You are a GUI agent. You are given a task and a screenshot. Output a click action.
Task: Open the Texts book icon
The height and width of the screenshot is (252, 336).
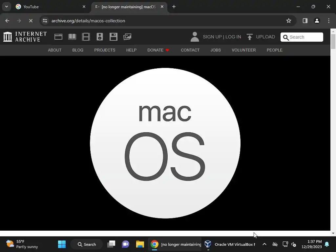click(x=72, y=37)
